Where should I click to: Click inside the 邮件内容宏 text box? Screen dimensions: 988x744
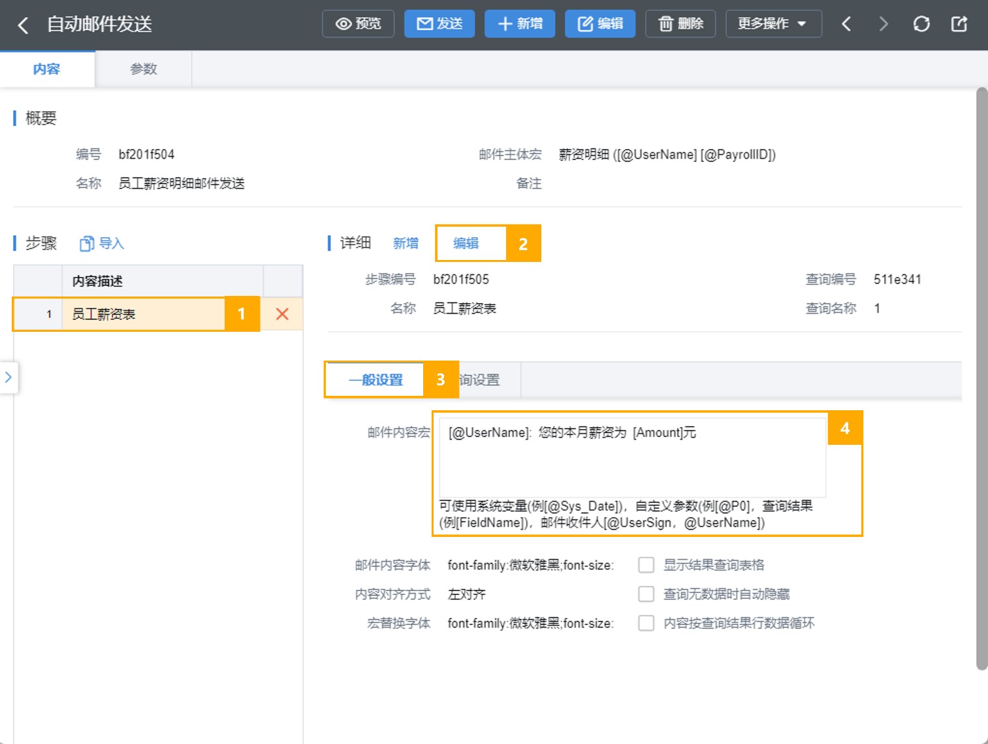tap(632, 457)
